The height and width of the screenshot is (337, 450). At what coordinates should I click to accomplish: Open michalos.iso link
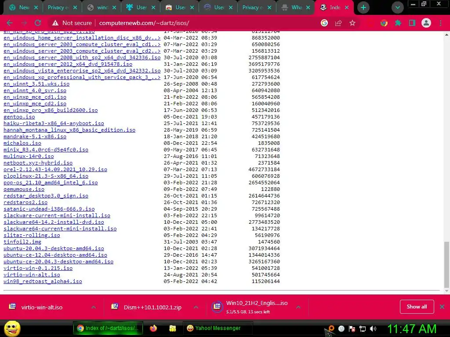coord(22,143)
